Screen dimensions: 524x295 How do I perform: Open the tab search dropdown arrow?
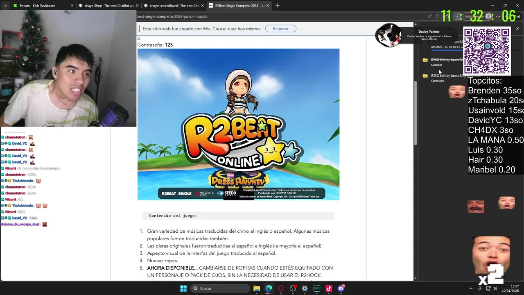(x=6, y=6)
